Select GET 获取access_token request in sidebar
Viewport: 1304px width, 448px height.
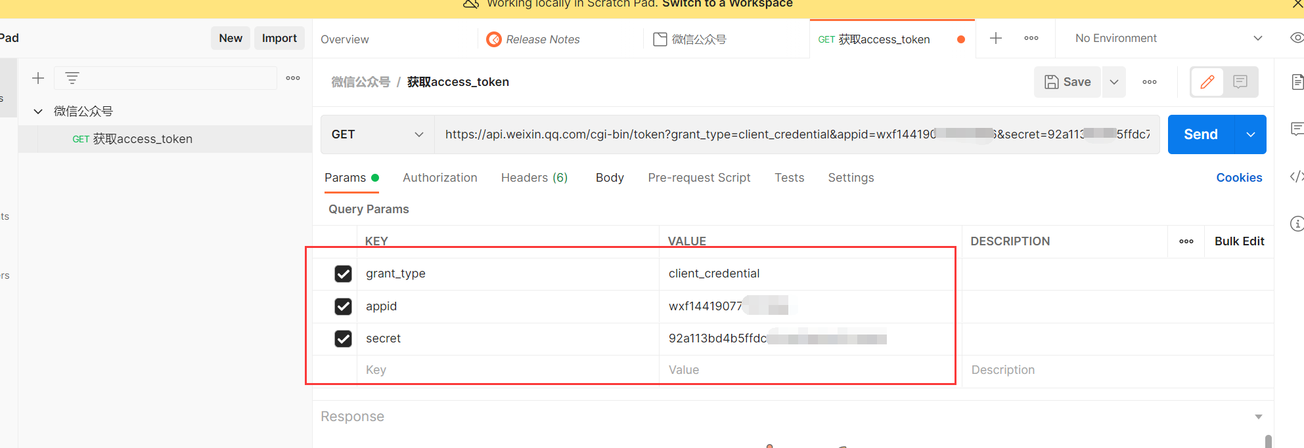click(165, 139)
